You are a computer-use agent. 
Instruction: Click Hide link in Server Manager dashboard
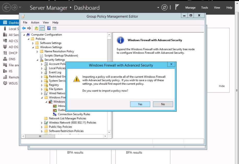click(x=222, y=86)
